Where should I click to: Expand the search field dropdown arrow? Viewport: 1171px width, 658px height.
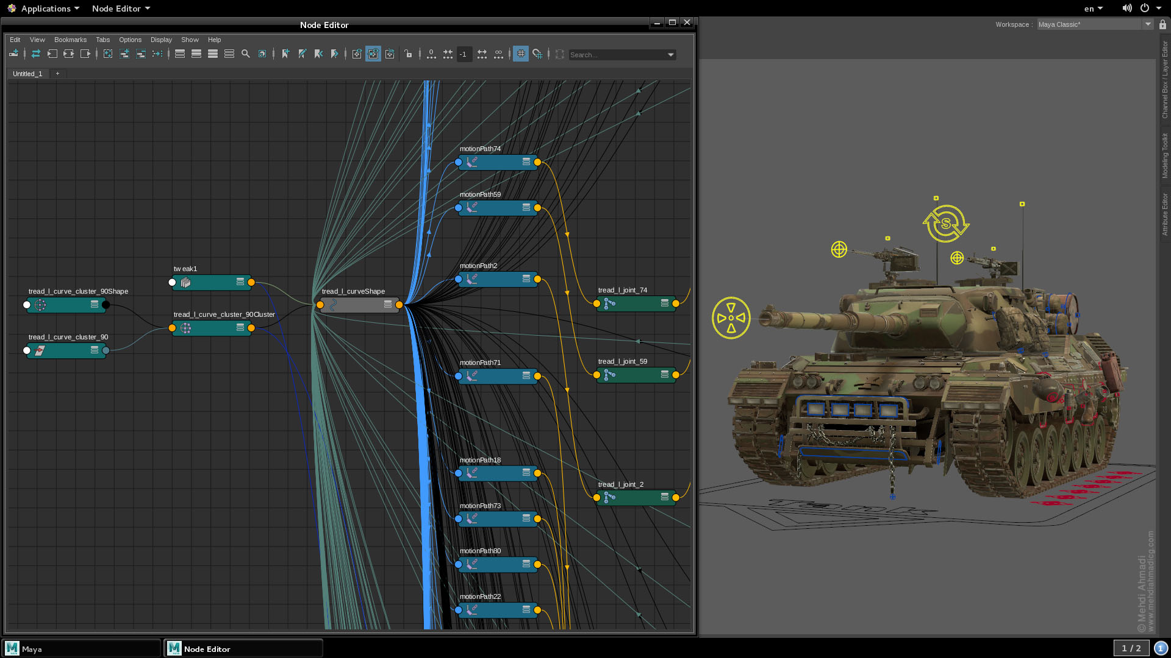tap(671, 55)
